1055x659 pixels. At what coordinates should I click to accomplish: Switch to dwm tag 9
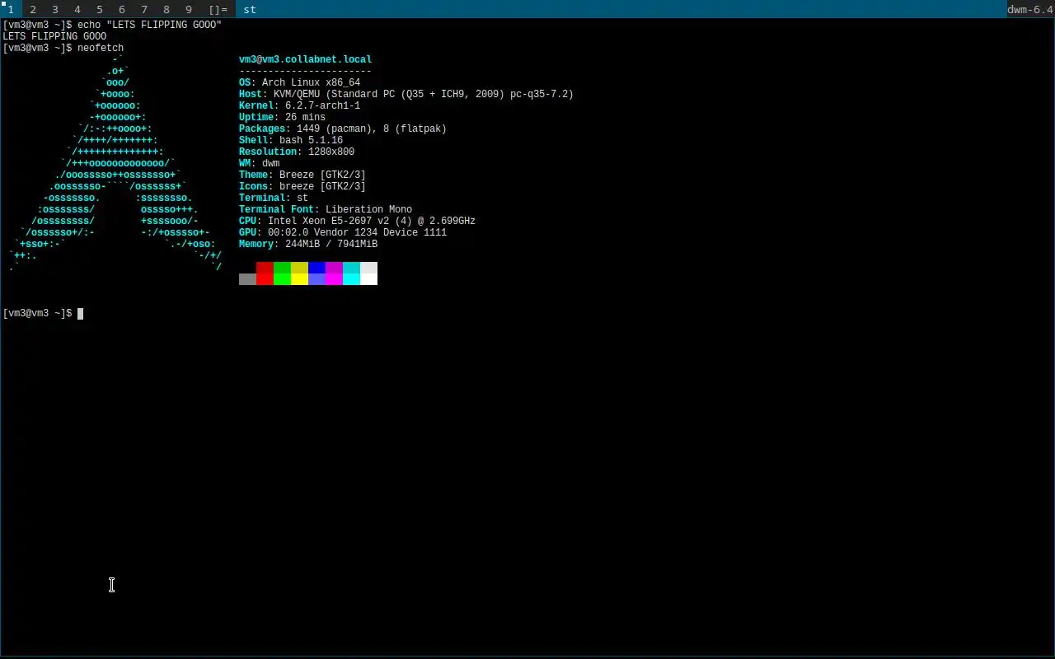coord(189,9)
